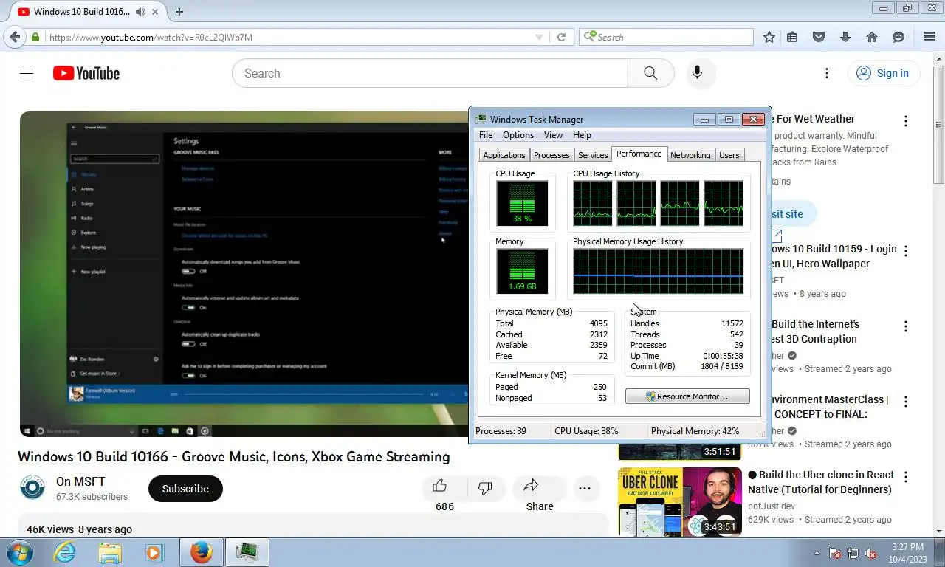The height and width of the screenshot is (567, 945).
Task: Open Windows Explorer from taskbar
Action: coord(110,552)
